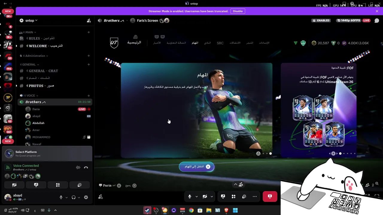Turn on camera in voice panel
The height and width of the screenshot is (215, 383).
click(14, 185)
